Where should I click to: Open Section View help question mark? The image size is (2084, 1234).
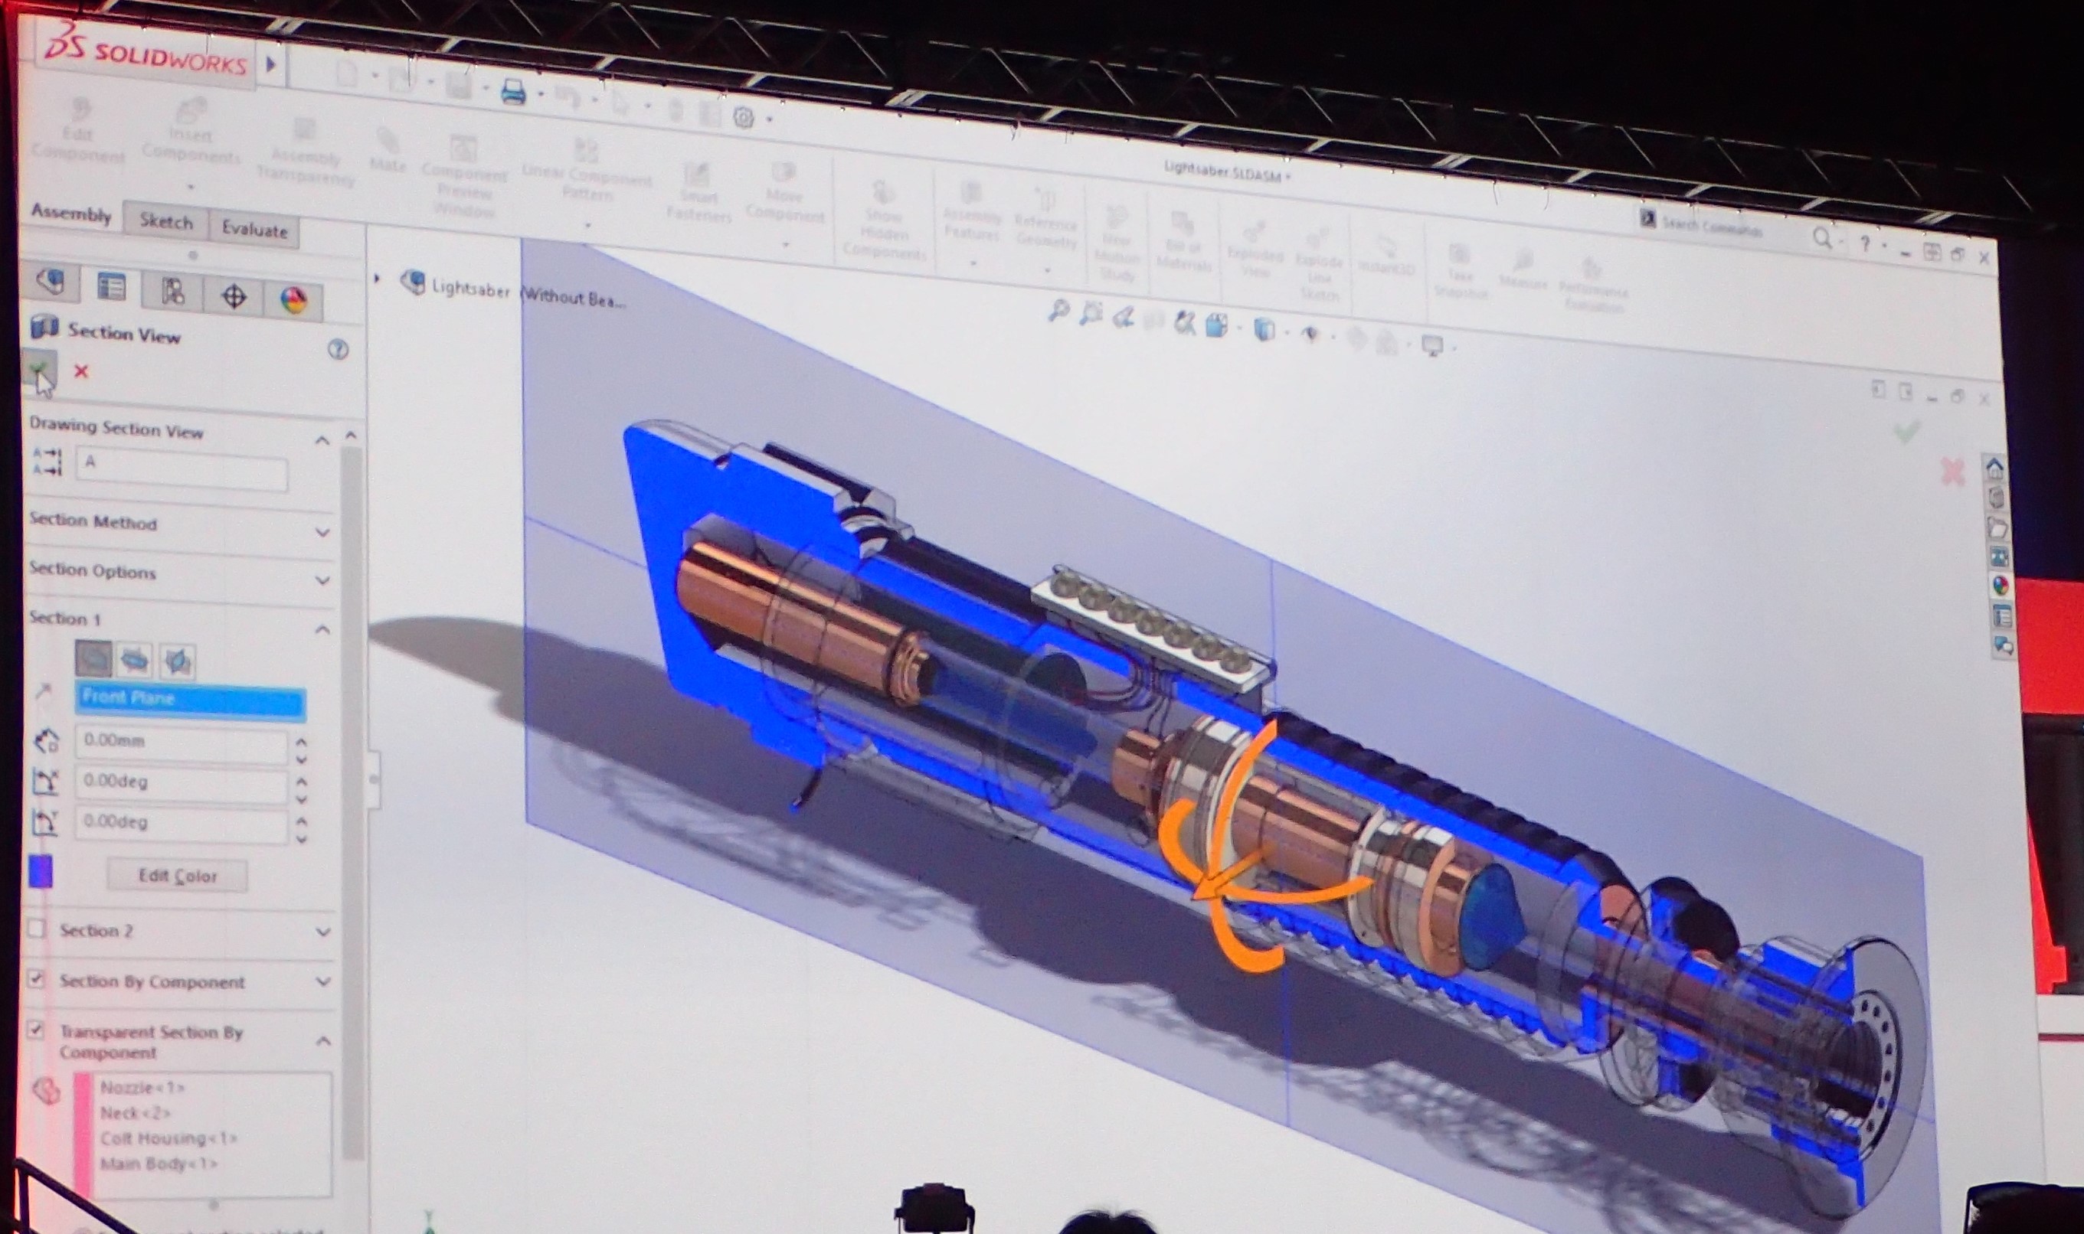point(338,349)
